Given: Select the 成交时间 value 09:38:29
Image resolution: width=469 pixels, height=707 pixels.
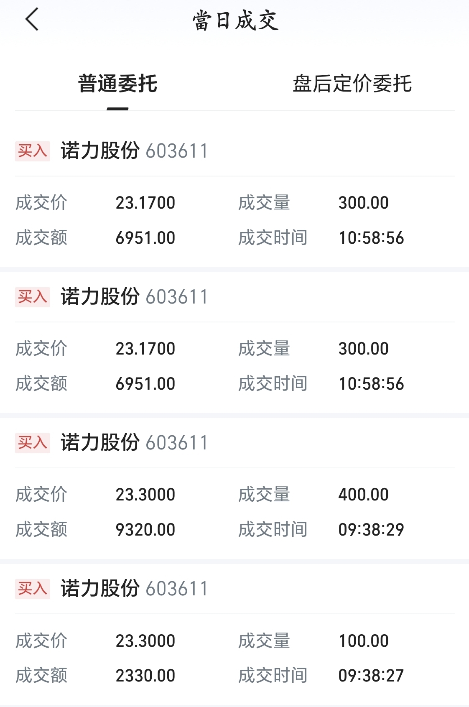Looking at the screenshot, I should pos(371,530).
